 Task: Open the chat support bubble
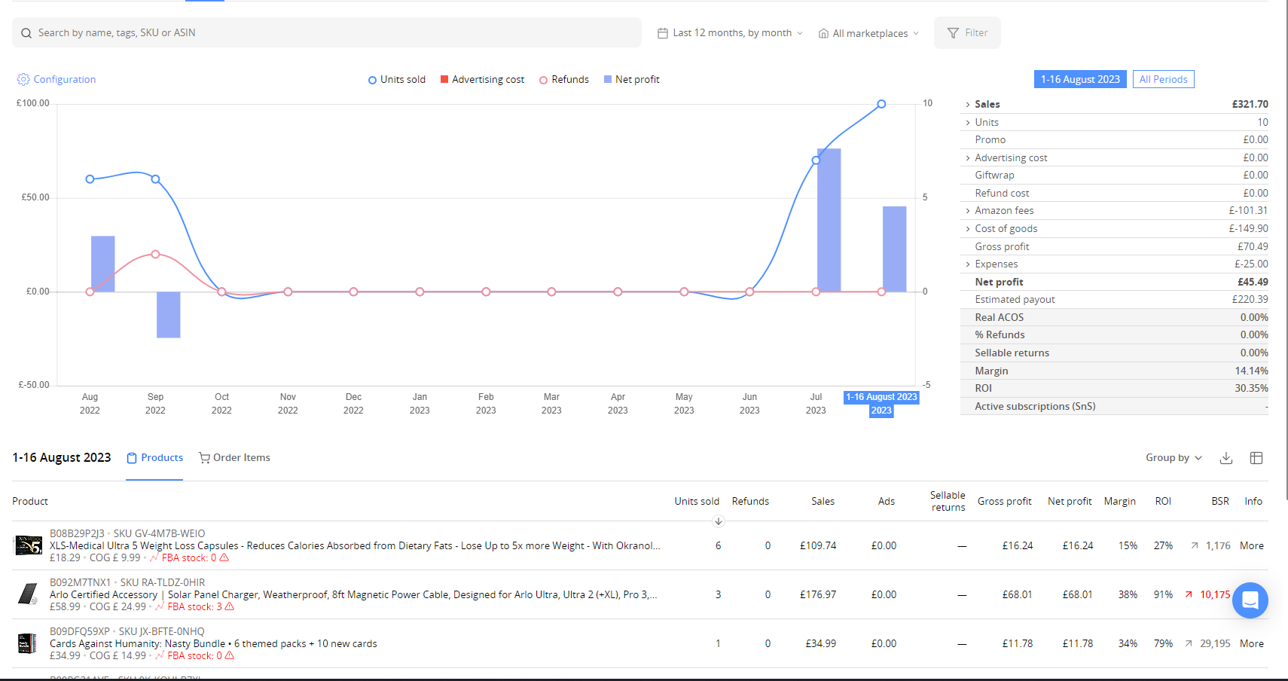1250,600
